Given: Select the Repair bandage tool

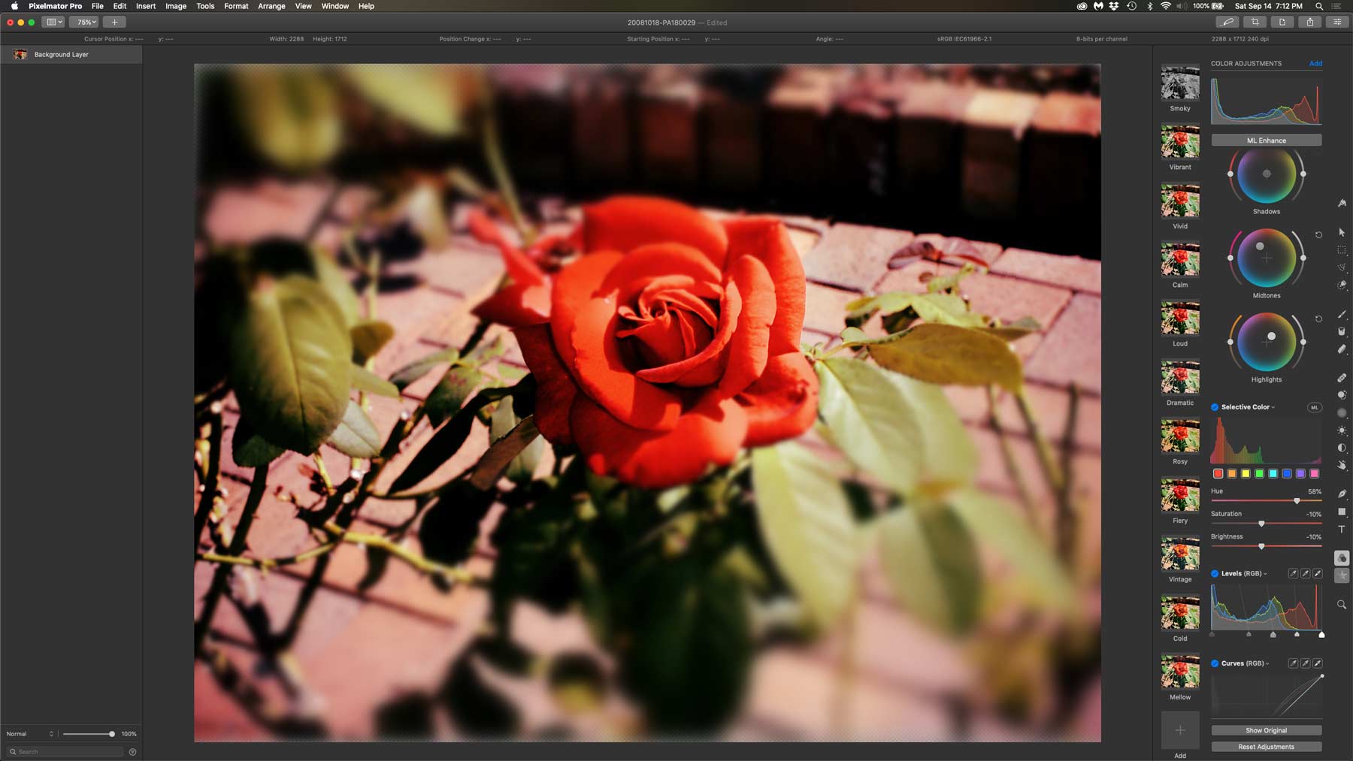Looking at the screenshot, I should pos(1342,377).
